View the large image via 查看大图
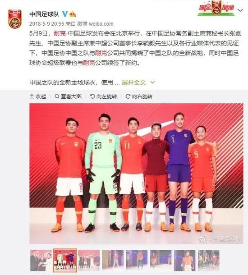This screenshot has width=248, height=275. [68, 96]
